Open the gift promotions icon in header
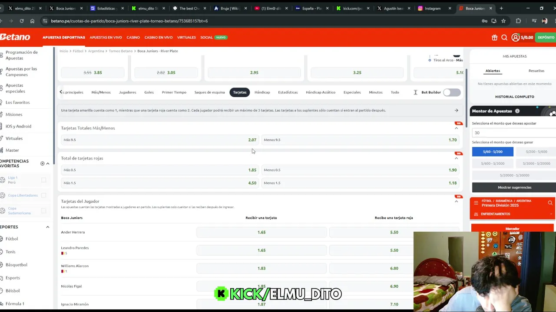This screenshot has width=556, height=312. click(x=494, y=38)
